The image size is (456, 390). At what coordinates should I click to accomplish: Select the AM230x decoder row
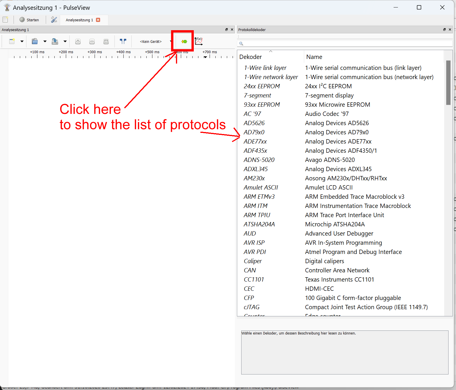(x=341, y=178)
